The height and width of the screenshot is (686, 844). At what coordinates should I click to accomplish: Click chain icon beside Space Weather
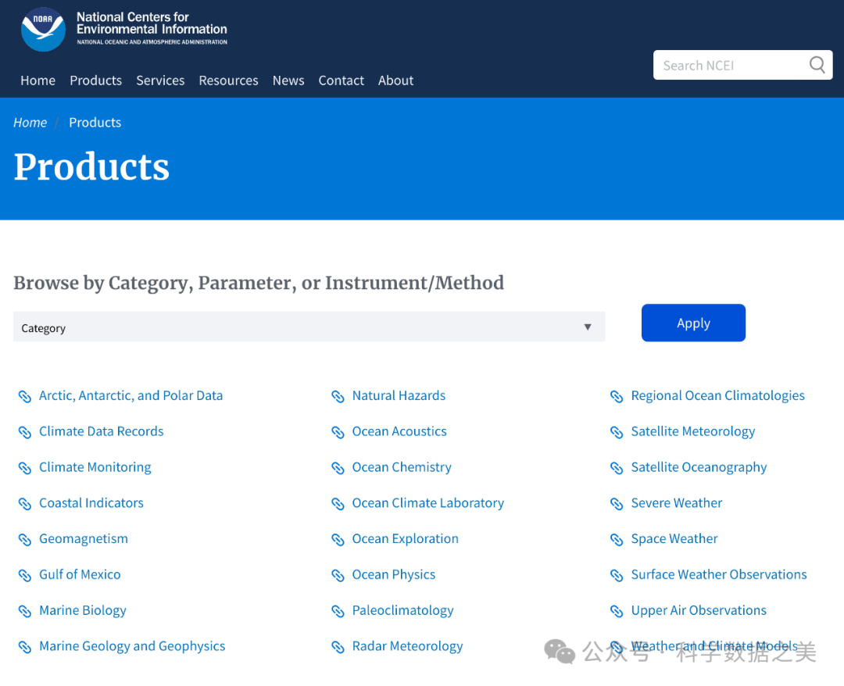click(x=617, y=539)
